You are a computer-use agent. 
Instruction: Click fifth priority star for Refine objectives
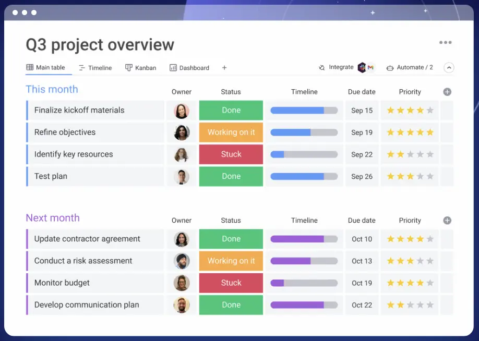pos(430,132)
